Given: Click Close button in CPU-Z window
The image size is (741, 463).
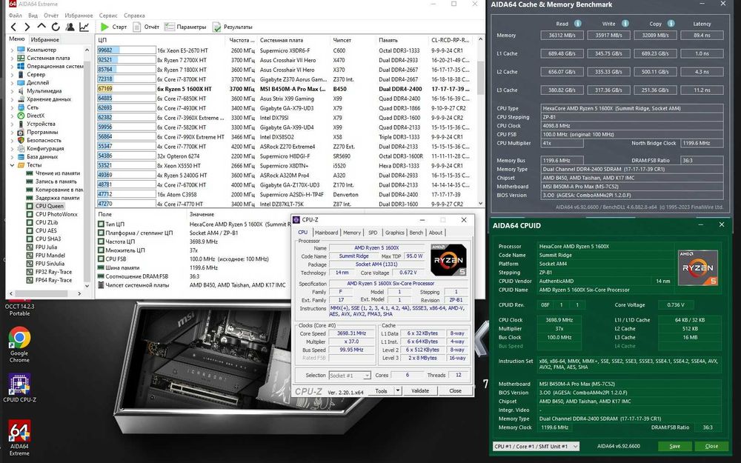Looking at the screenshot, I should [x=455, y=390].
